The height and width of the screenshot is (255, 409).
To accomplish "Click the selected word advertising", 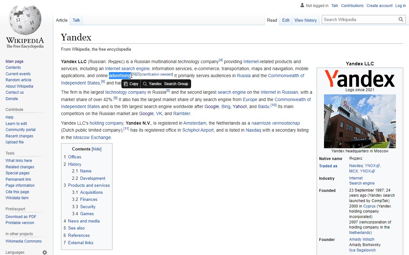I will pos(120,76).
